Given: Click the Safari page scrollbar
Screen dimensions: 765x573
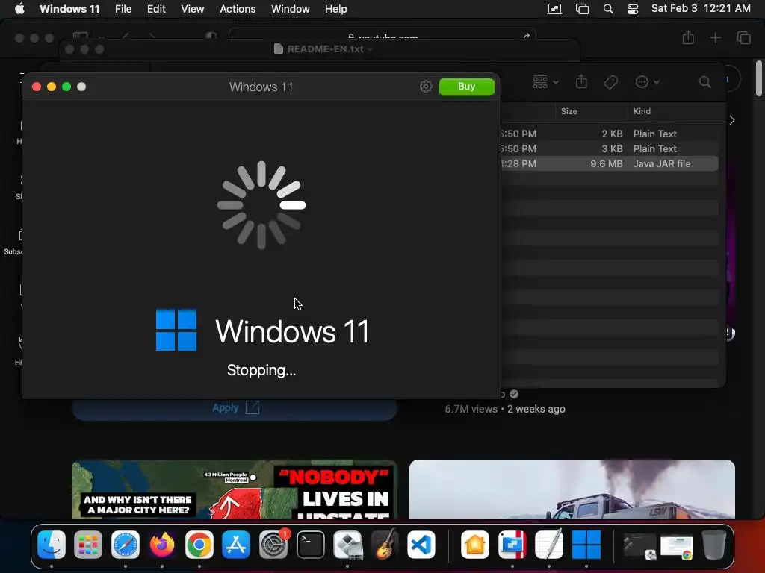Looking at the screenshot, I should click(759, 78).
